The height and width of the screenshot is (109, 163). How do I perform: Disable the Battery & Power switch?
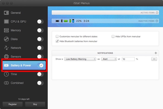point(40,65)
